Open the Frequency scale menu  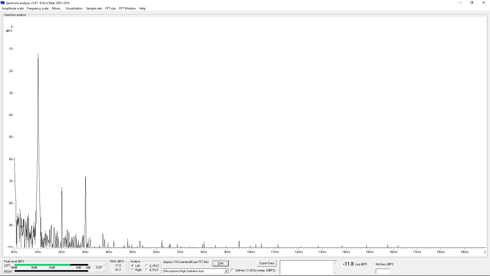click(38, 8)
